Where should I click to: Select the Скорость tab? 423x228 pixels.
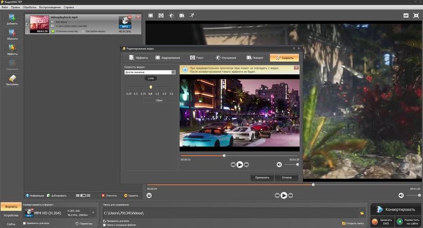coord(284,58)
